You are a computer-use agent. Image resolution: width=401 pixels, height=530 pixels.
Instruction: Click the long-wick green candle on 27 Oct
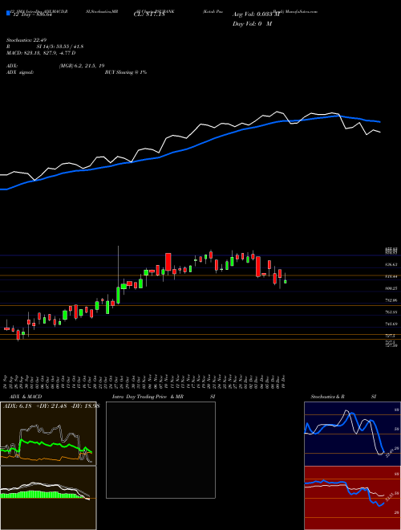point(118,295)
